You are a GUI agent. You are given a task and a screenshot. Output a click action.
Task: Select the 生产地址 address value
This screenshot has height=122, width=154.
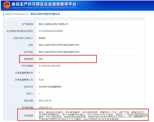point(59,52)
